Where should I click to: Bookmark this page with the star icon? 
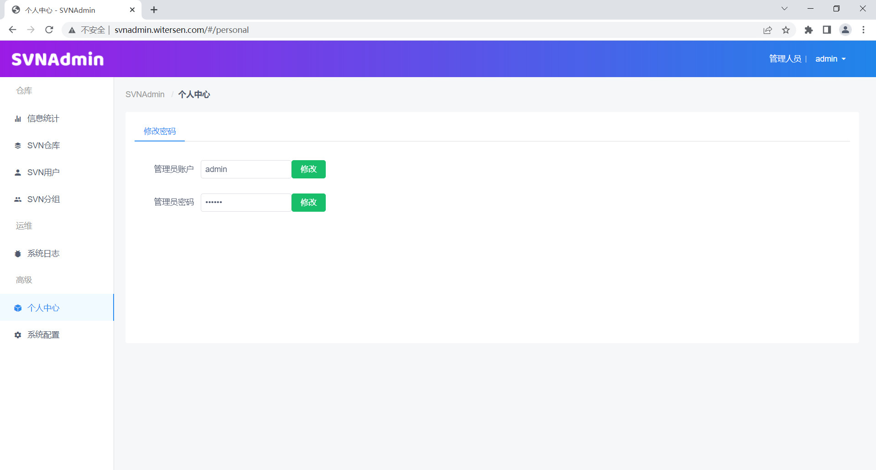[786, 30]
